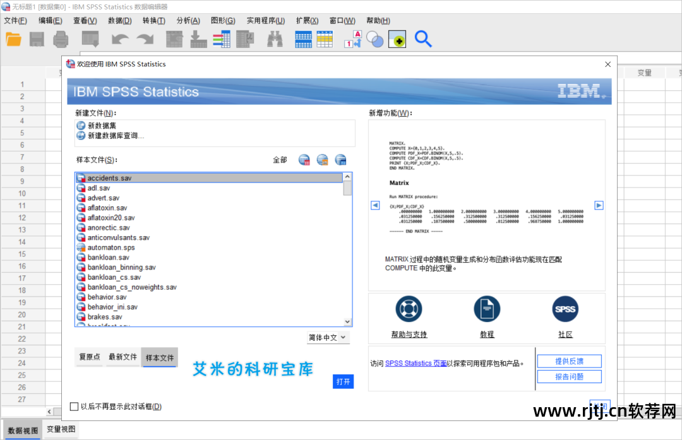
Task: Click the open file folder icon
Action: pos(13,40)
